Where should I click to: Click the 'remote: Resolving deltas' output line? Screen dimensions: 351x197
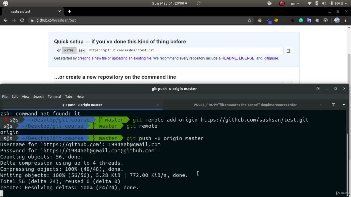point(69,188)
